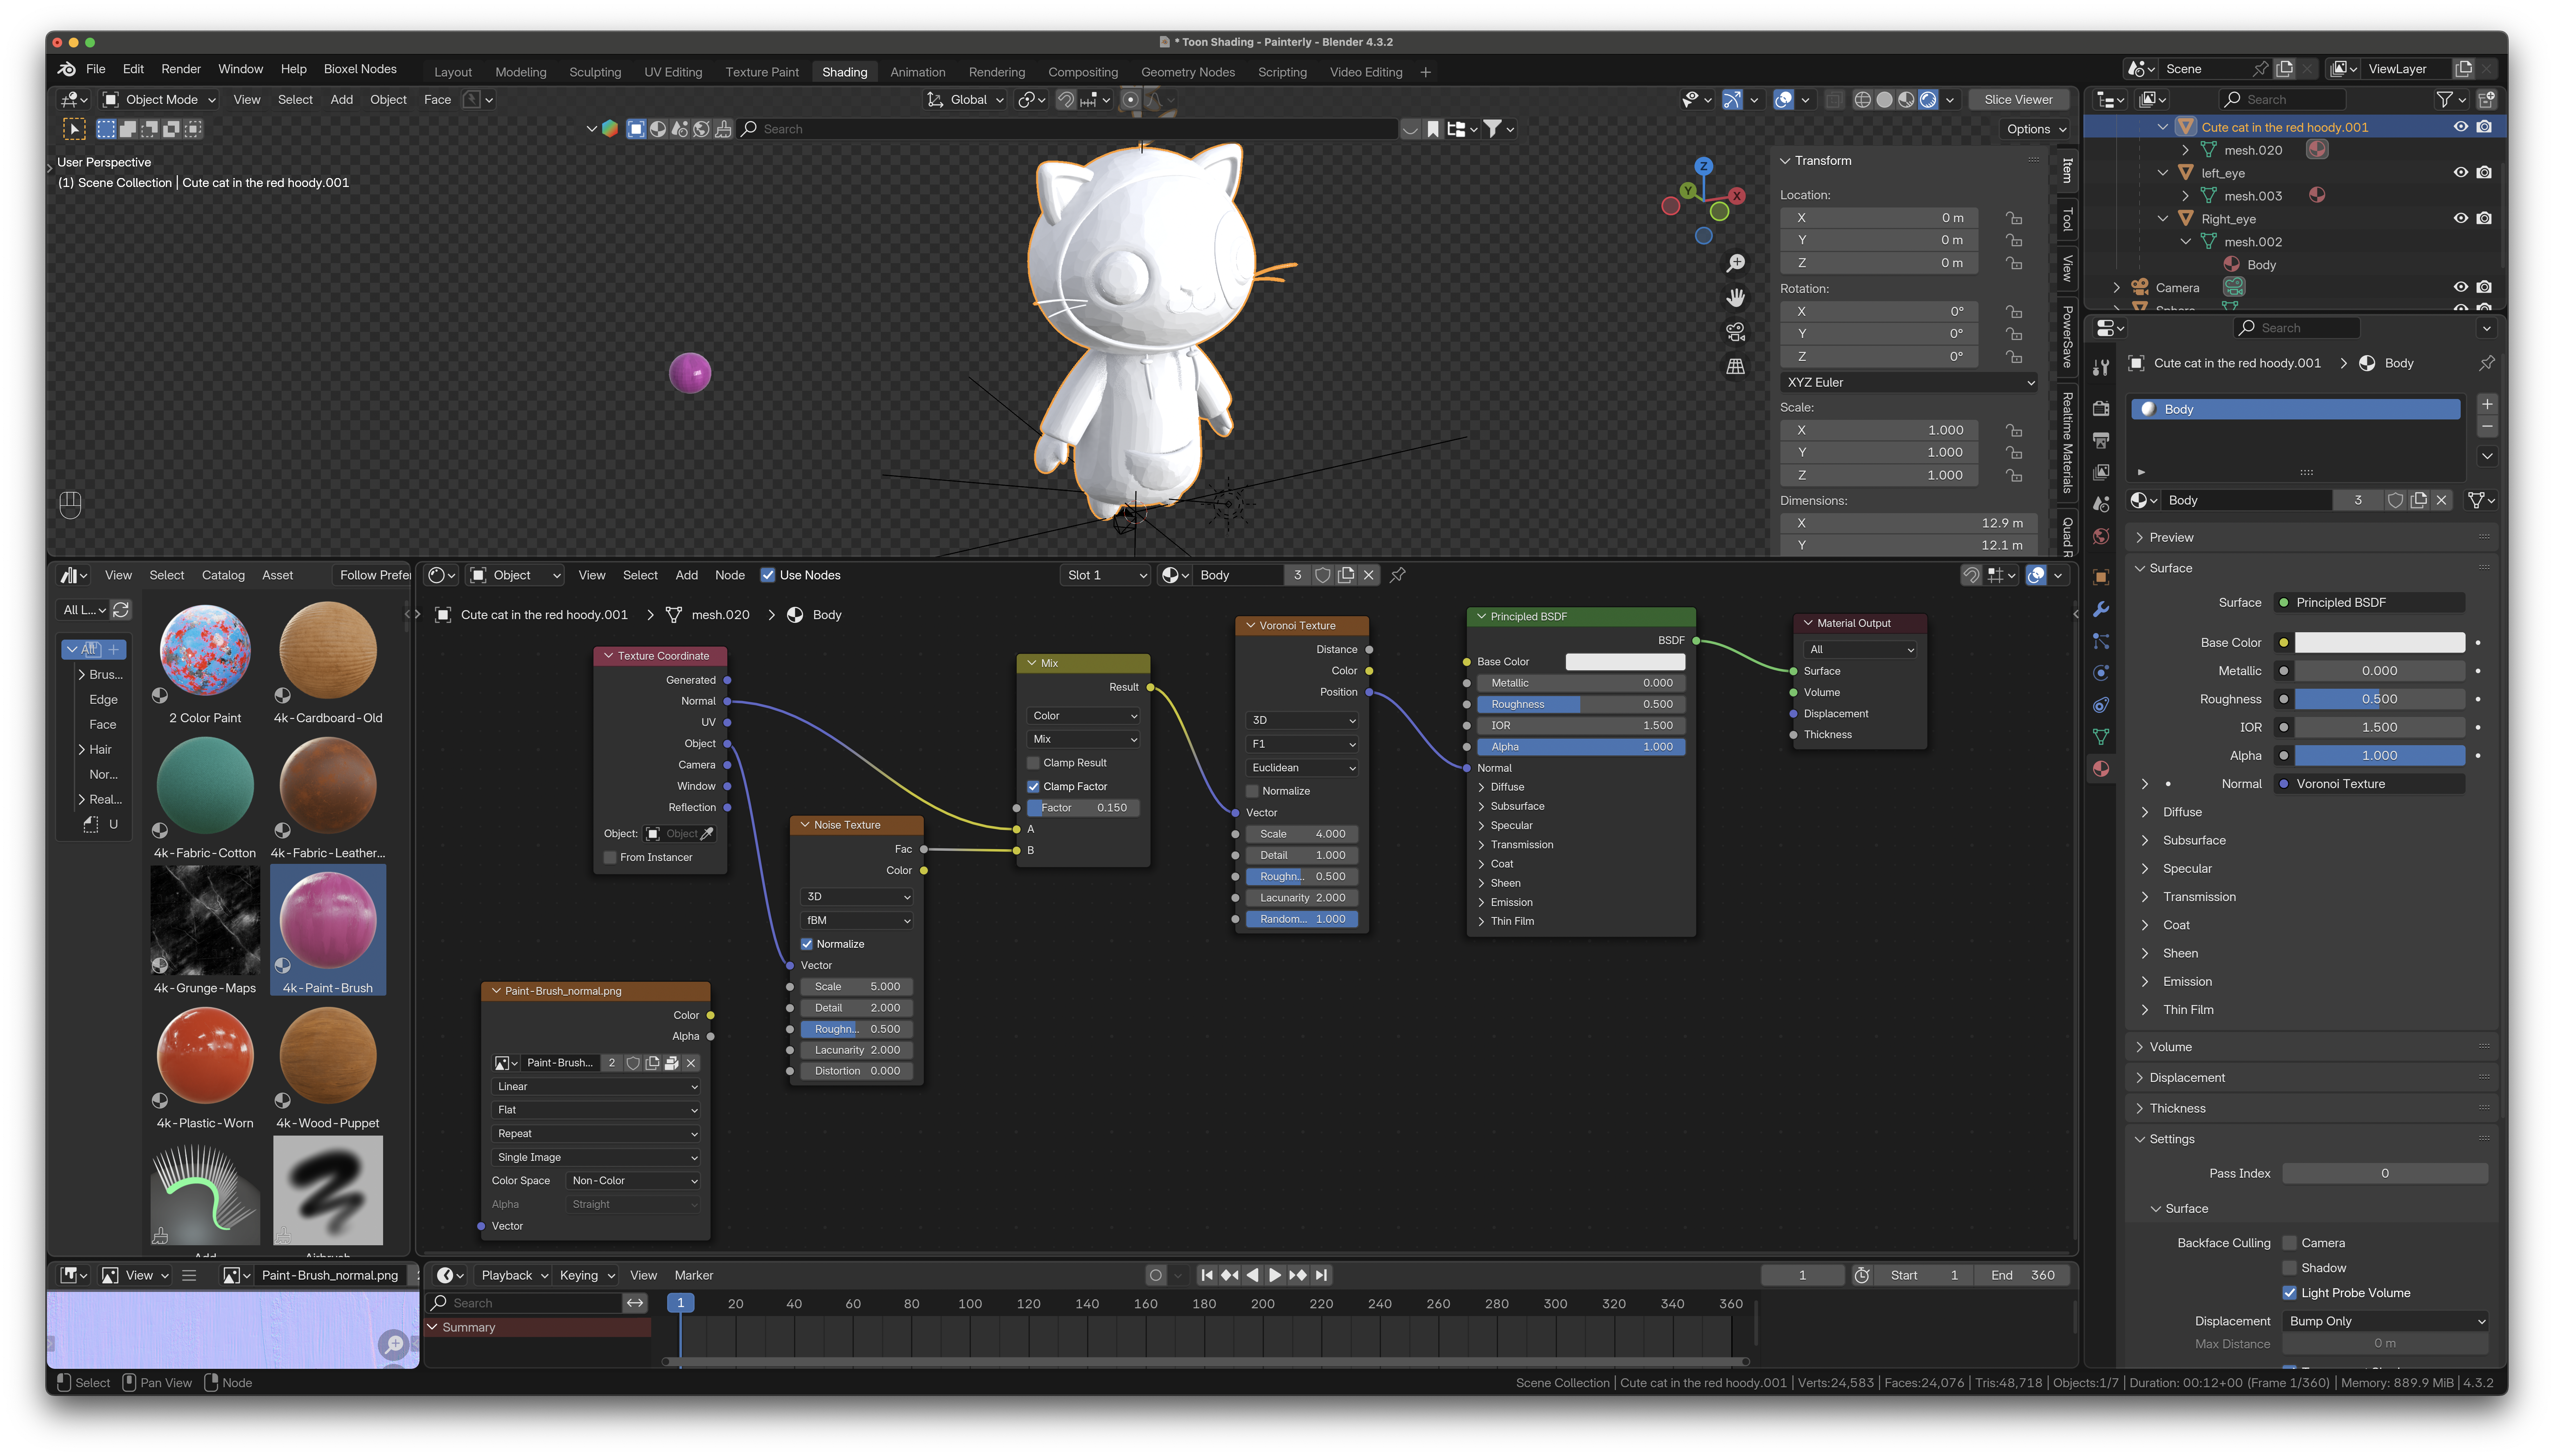The height and width of the screenshot is (1456, 2554).
Task: Open the Keying popover in timeline
Action: (586, 1275)
